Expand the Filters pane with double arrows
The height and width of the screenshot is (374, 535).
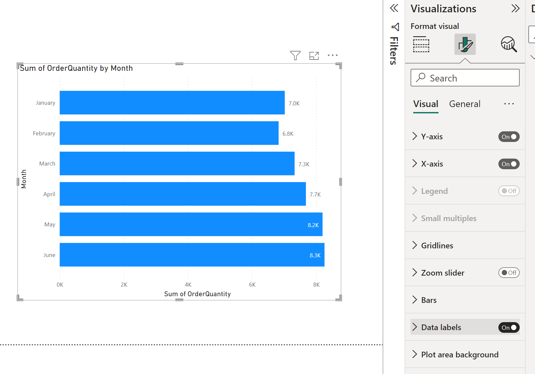[x=394, y=8]
